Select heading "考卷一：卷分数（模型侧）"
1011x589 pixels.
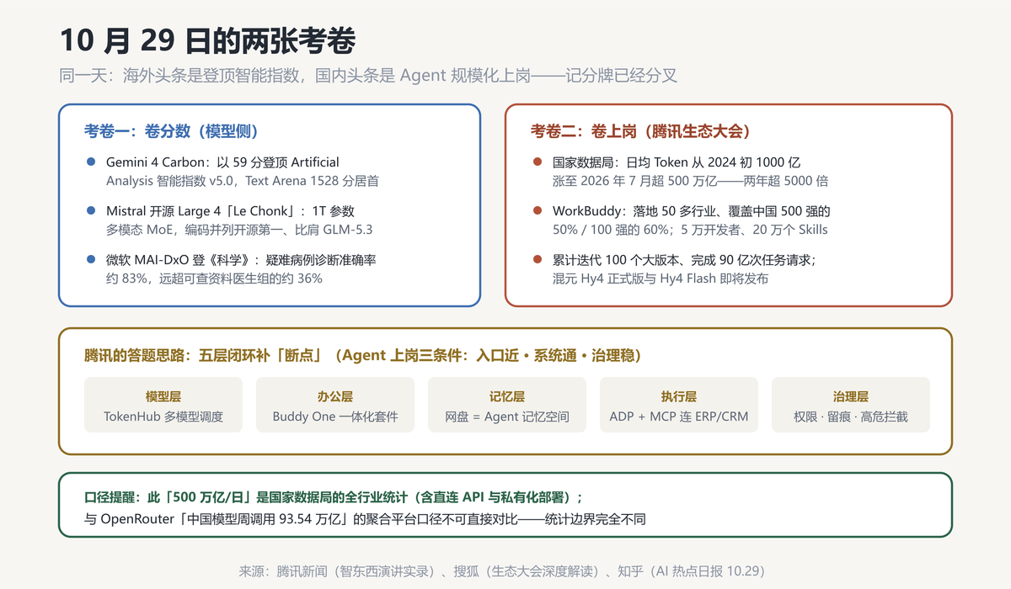[x=171, y=131]
